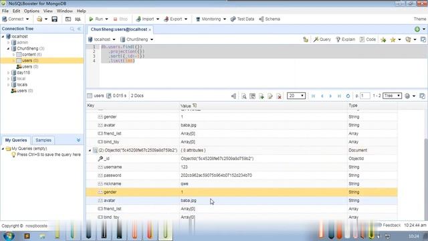Select the content collection in tree
This screenshot has height=241, width=428.
(29, 54)
